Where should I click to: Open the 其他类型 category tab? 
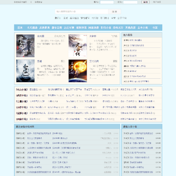[x=131, y=28]
